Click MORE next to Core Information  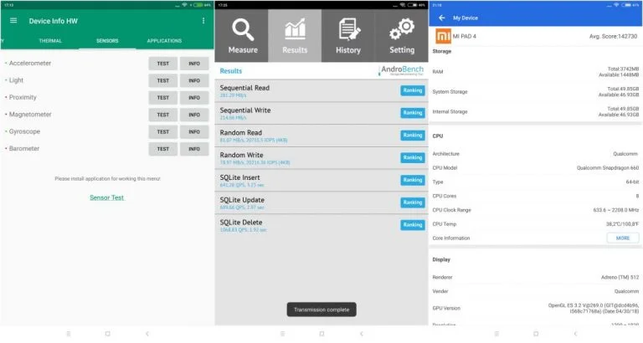coord(623,238)
